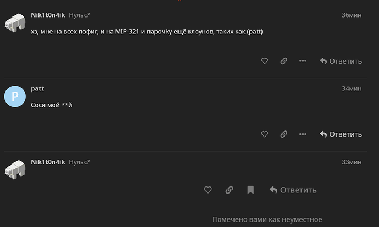Image resolution: width=379 pixels, height=227 pixels.
Task: Reply to the 33мин Nik1t0n4ik post
Action: point(293,190)
